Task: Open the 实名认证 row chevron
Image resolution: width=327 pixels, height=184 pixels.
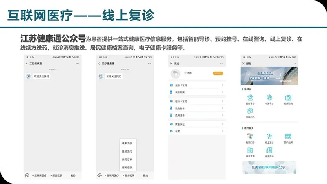Action: pyautogui.click(x=222, y=124)
